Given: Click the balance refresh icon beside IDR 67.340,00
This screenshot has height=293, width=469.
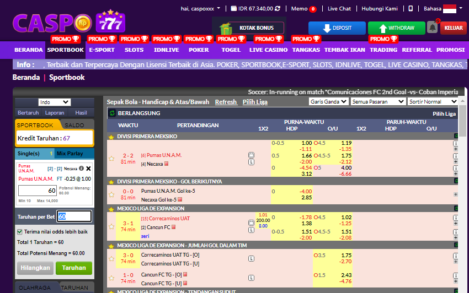Looking at the screenshot, I should (x=278, y=9).
